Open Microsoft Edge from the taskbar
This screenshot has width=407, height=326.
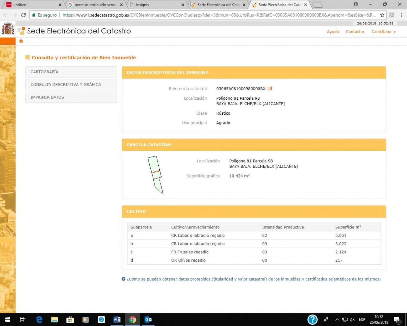39,319
